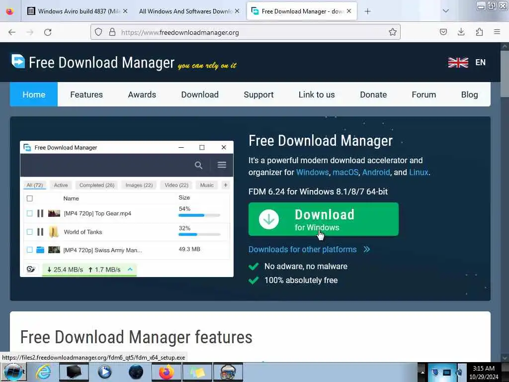Open the Pocket save icon
Image resolution: width=509 pixels, height=382 pixels.
443,32
